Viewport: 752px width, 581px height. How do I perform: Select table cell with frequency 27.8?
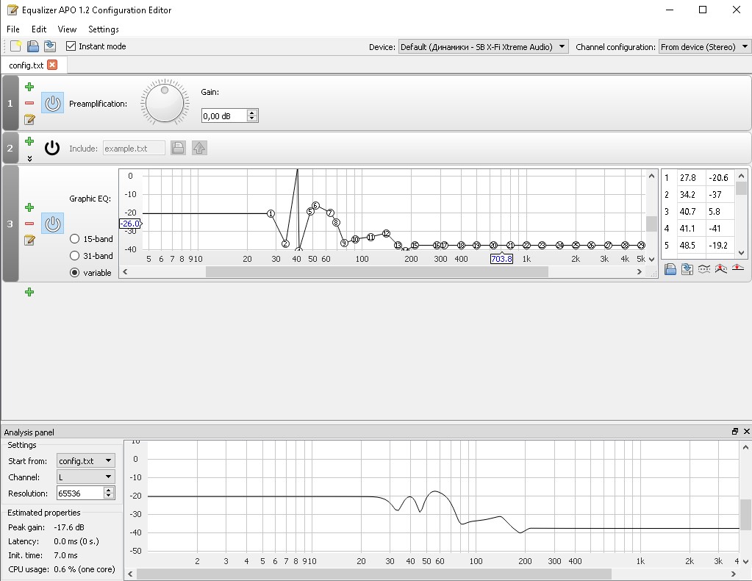click(x=691, y=177)
